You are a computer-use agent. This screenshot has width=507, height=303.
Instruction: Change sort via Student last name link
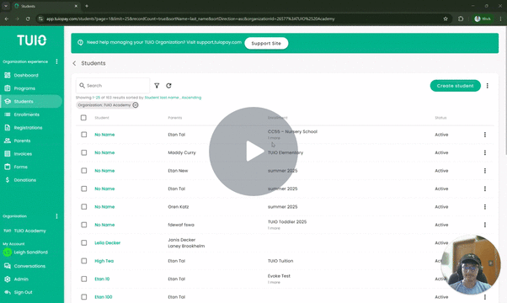[162, 98]
